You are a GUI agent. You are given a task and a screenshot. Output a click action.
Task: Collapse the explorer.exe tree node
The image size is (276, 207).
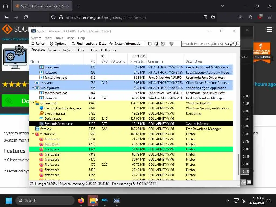[x=33, y=103]
